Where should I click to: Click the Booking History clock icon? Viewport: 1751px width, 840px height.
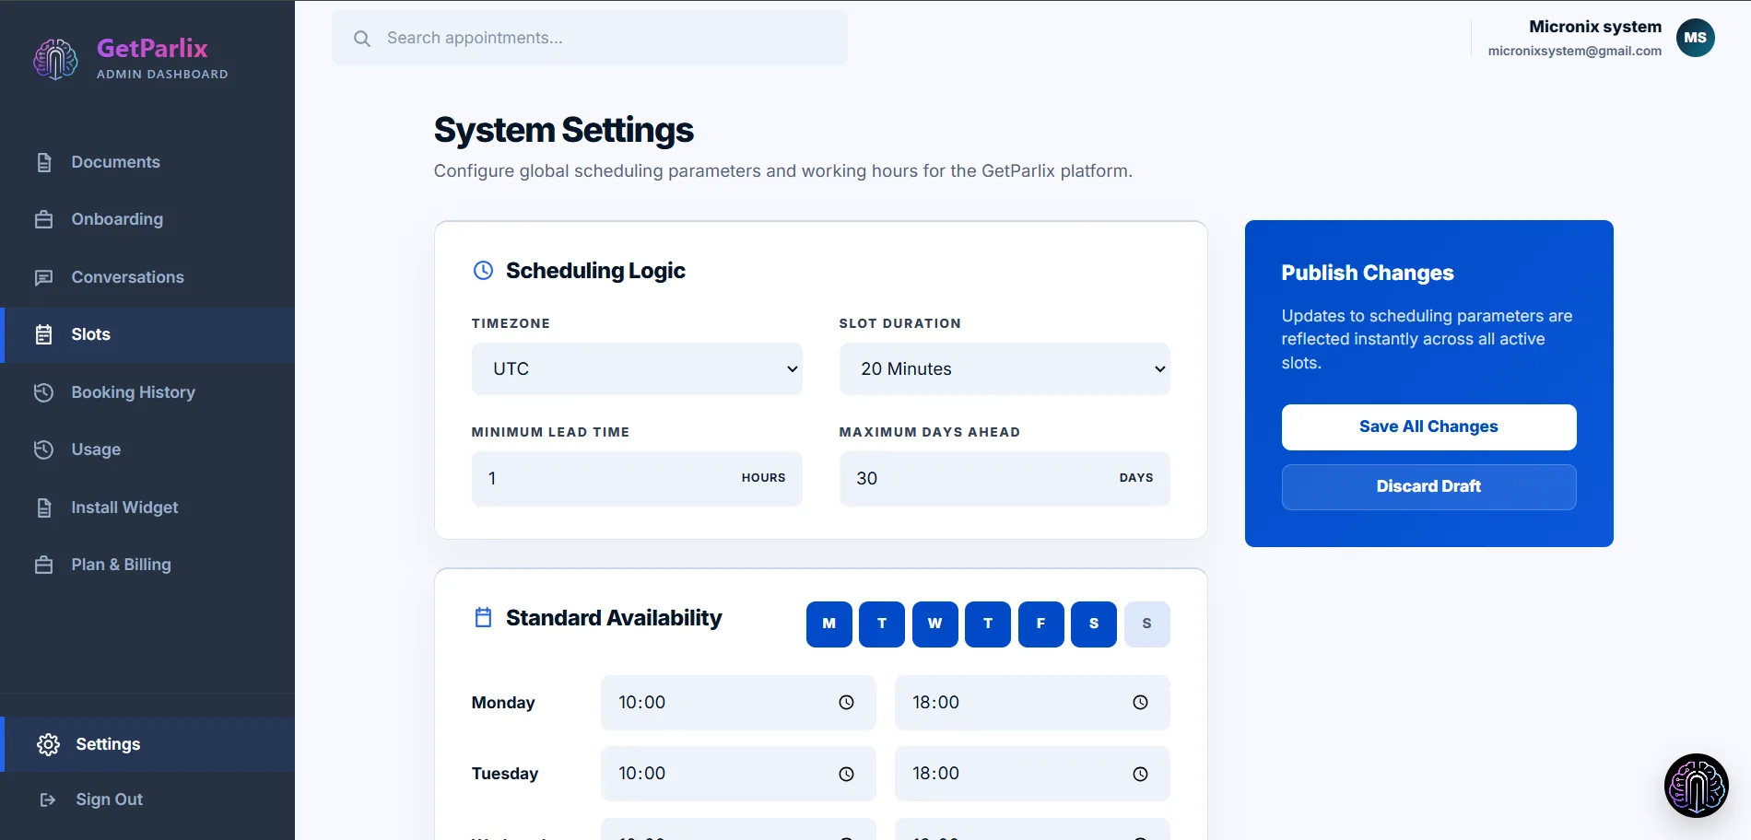tap(43, 392)
